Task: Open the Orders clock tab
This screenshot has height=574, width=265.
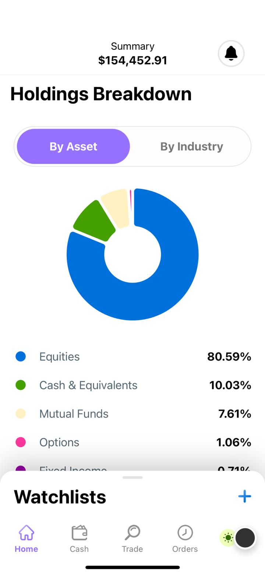Action: point(185,539)
